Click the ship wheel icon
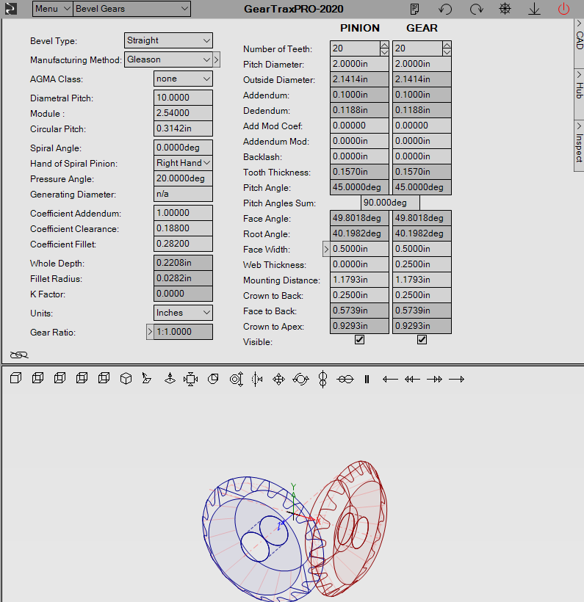 [x=505, y=9]
